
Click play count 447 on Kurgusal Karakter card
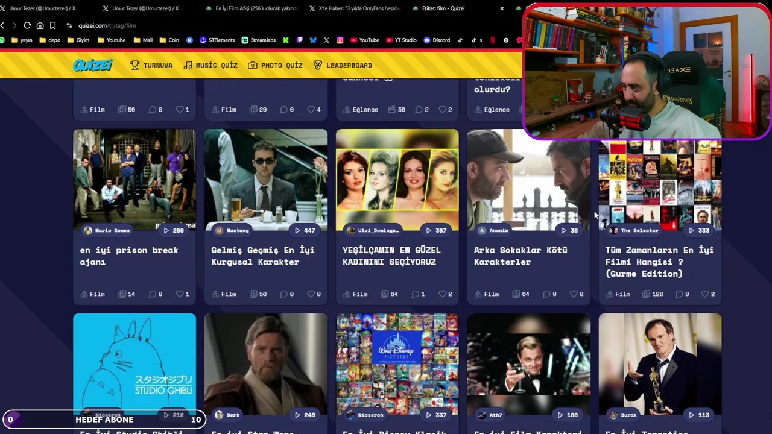click(305, 230)
